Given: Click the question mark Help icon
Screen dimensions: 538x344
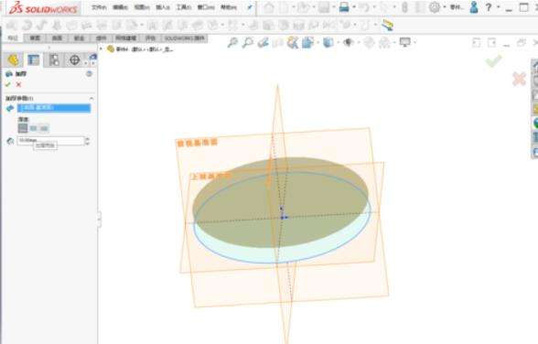Looking at the screenshot, I should [489, 7].
